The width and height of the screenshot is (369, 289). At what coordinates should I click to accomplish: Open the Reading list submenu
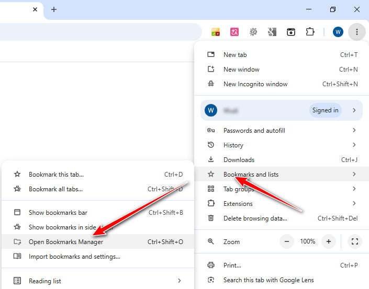coord(98,281)
